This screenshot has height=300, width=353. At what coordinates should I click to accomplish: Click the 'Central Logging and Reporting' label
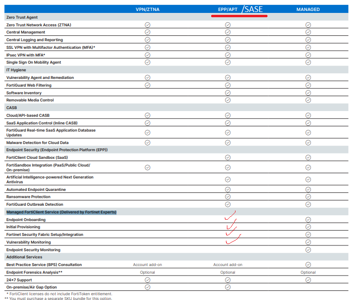(34, 40)
